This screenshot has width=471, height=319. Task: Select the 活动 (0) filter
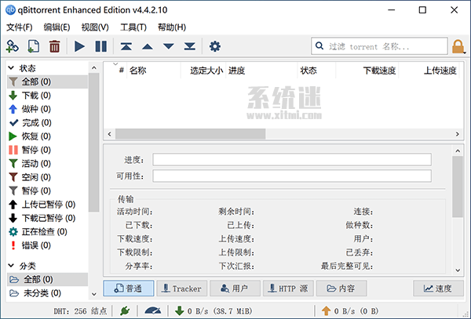pyautogui.click(x=47, y=163)
